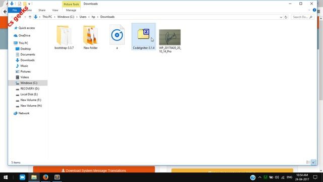Image resolution: width=323 pixels, height=182 pixels.
Task: Open blue app icon on taskbar
Action: pyautogui.click(x=22, y=177)
